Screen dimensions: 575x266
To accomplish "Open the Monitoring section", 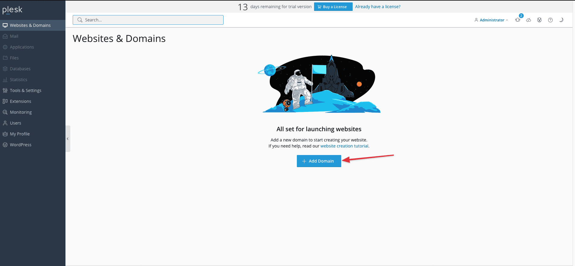I will [21, 112].
